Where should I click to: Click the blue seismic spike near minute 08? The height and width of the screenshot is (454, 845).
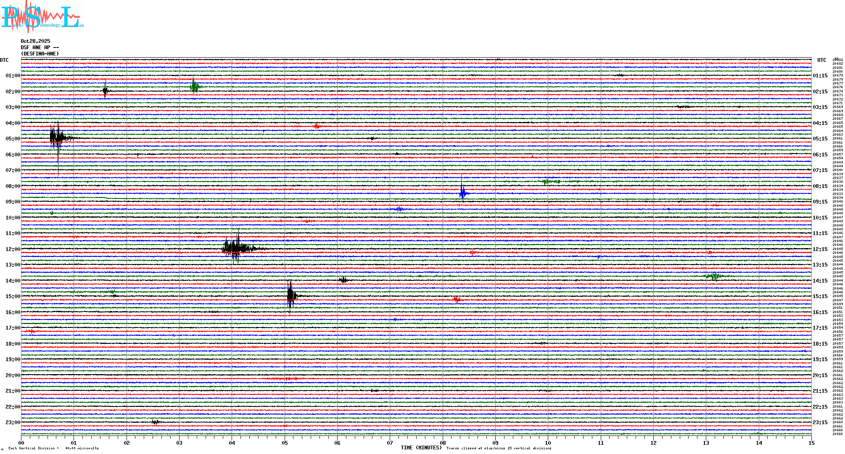click(462, 193)
